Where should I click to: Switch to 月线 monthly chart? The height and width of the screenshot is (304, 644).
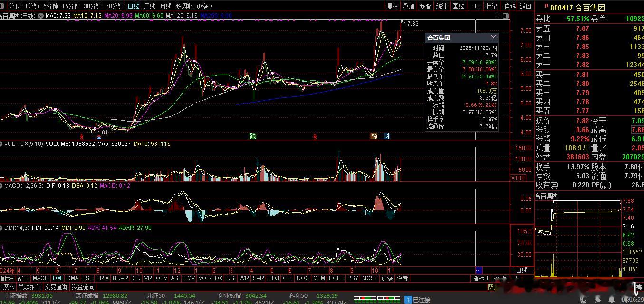click(165, 6)
